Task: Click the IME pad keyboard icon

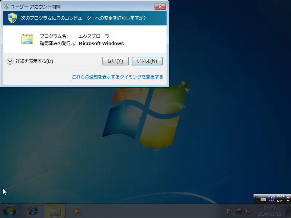Action: coord(263,199)
